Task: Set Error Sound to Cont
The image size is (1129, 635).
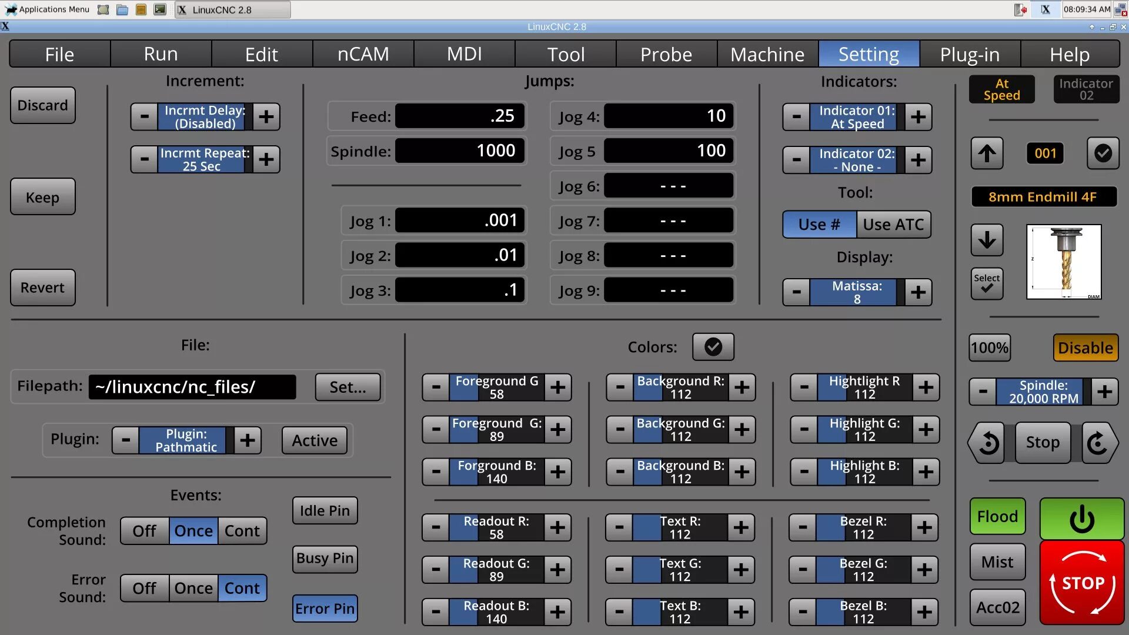Action: 242,589
